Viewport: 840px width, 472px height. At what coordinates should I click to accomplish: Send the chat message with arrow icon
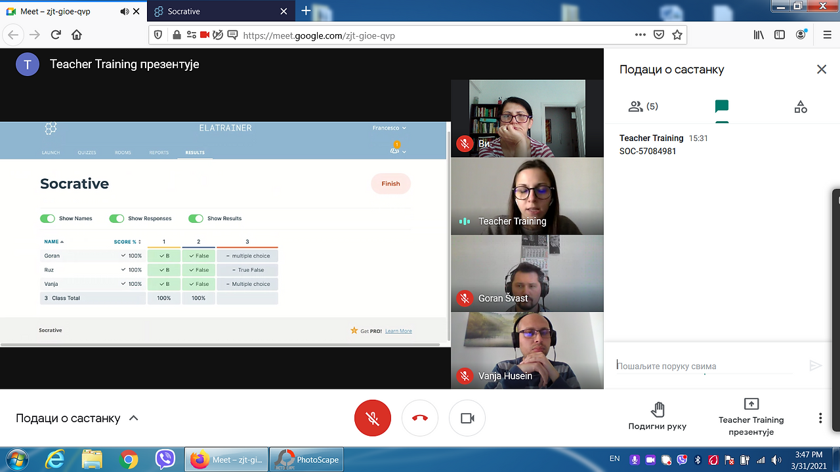816,366
